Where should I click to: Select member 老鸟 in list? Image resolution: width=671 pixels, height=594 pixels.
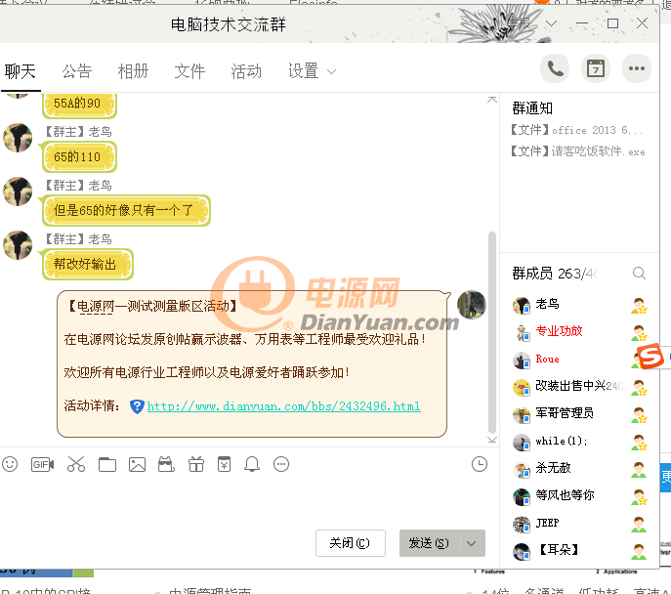click(x=579, y=305)
